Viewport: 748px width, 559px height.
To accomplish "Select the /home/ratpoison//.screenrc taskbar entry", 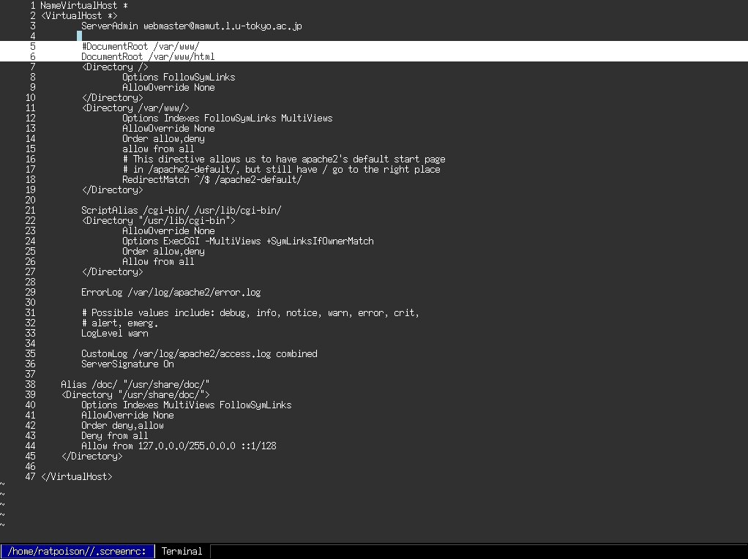I will (78, 551).
